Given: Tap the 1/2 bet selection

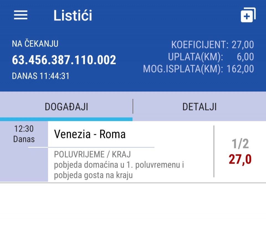Looking at the screenshot, I should pyautogui.click(x=240, y=144).
